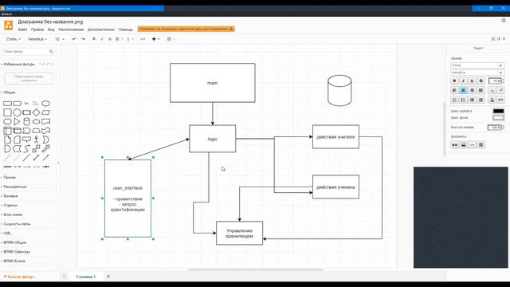
Task: Insert image via Добавить panel icon
Action: (464, 145)
